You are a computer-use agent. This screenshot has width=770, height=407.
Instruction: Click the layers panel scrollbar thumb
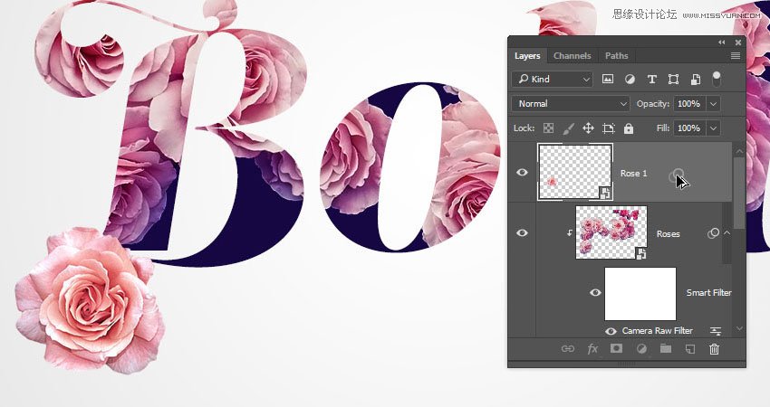739,194
